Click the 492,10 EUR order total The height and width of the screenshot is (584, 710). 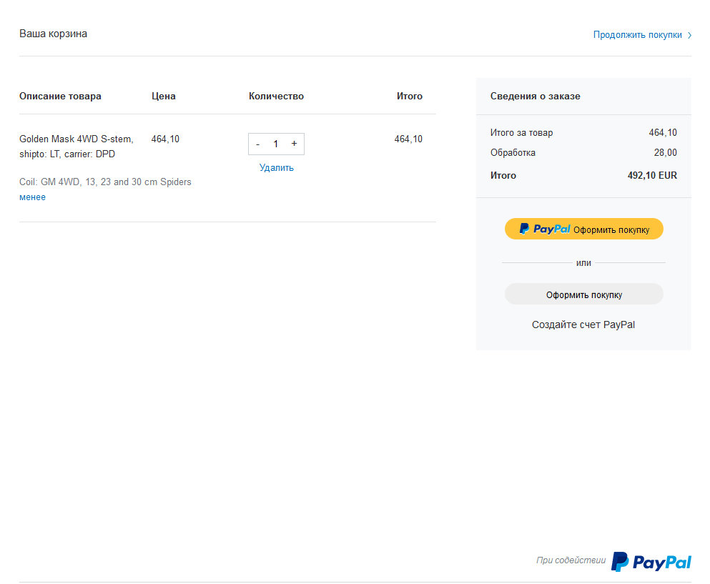pos(651,176)
